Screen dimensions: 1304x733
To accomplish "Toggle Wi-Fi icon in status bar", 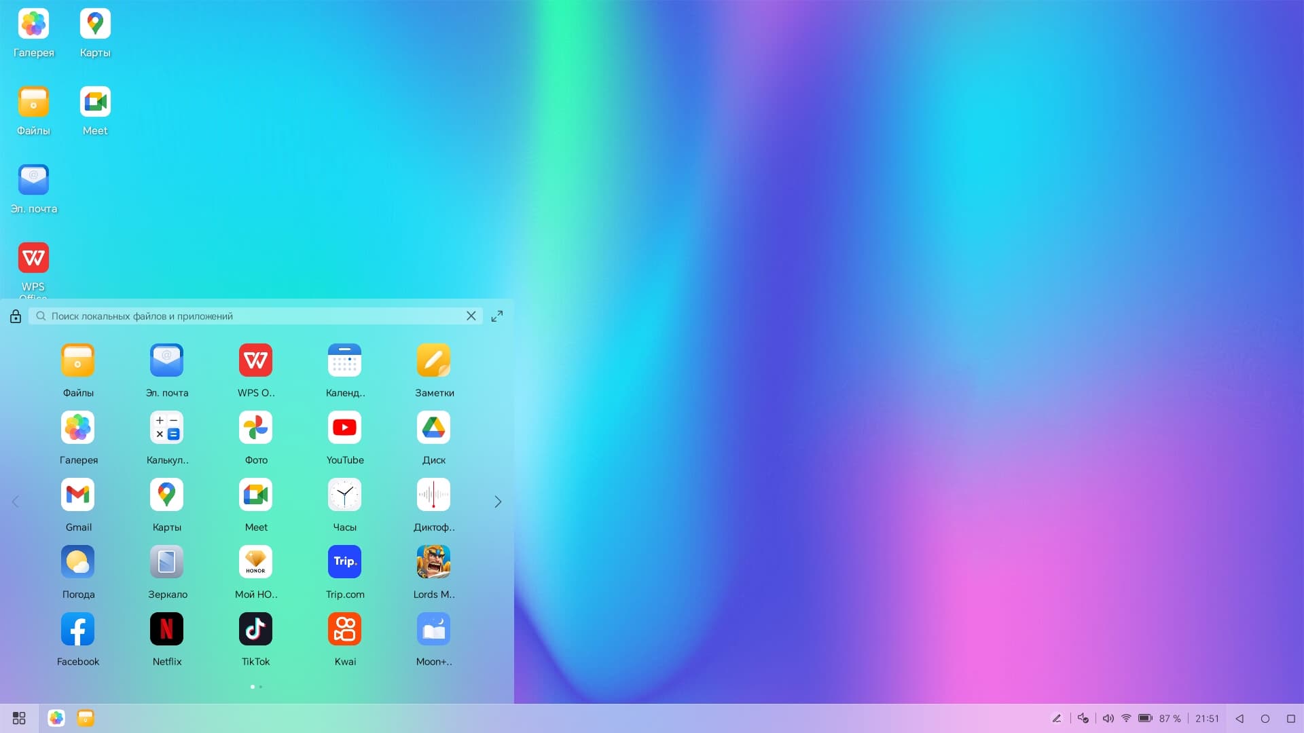I will tap(1126, 718).
